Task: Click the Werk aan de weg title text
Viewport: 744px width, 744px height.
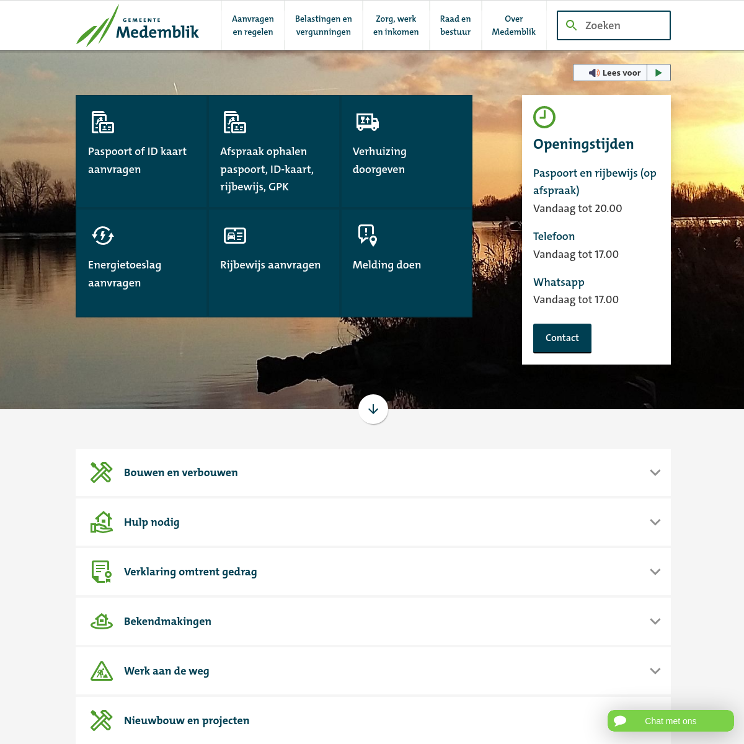Action: [167, 671]
